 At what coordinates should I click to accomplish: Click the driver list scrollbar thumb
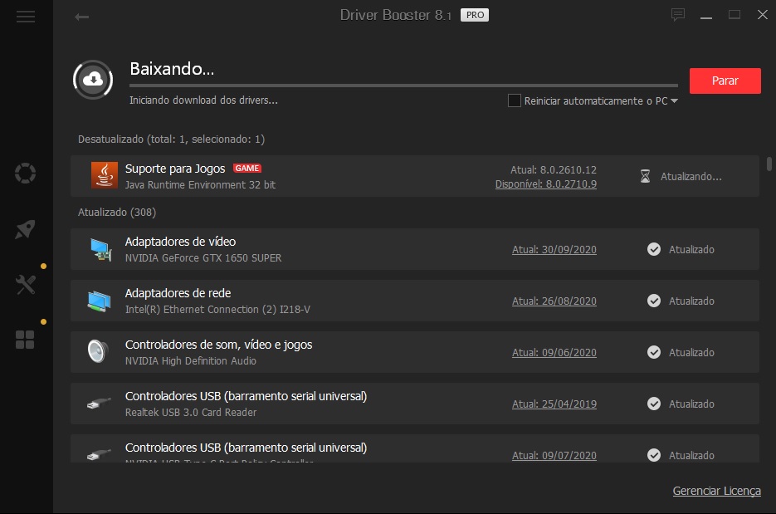point(769,164)
